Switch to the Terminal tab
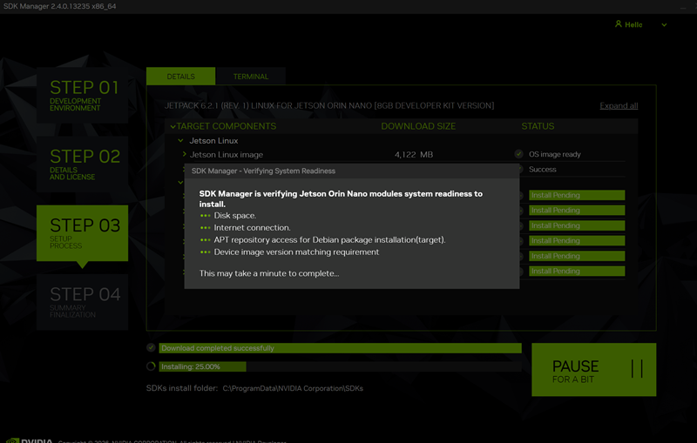697x443 pixels. pos(251,77)
